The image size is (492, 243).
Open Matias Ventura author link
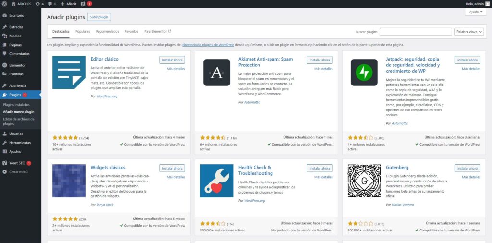[403, 205]
